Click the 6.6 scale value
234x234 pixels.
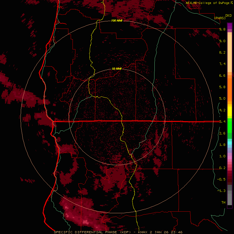click(x=222, y=75)
